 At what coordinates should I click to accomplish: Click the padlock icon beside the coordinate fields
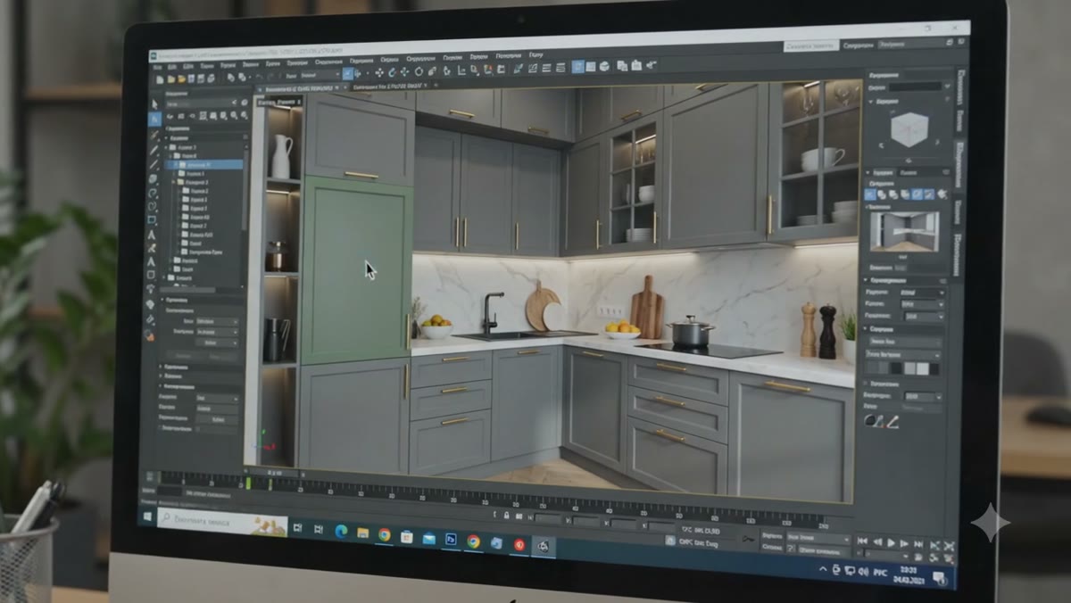(506, 516)
